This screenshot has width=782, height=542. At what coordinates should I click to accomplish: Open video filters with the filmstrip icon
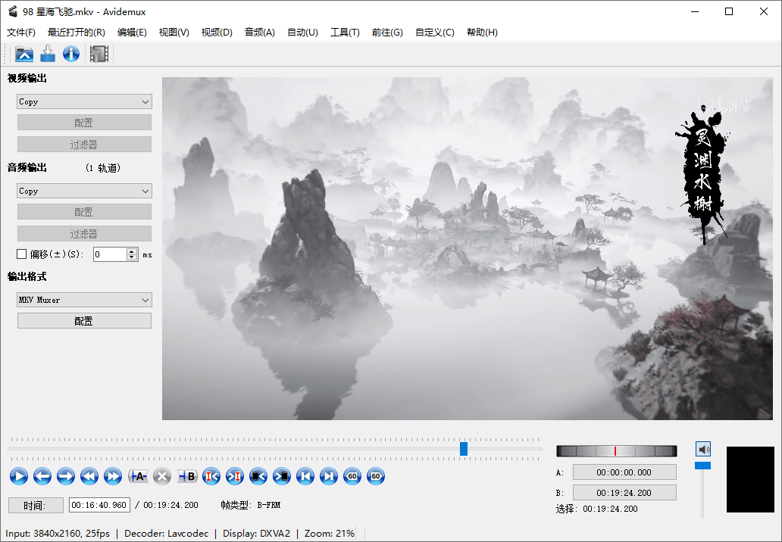point(99,54)
